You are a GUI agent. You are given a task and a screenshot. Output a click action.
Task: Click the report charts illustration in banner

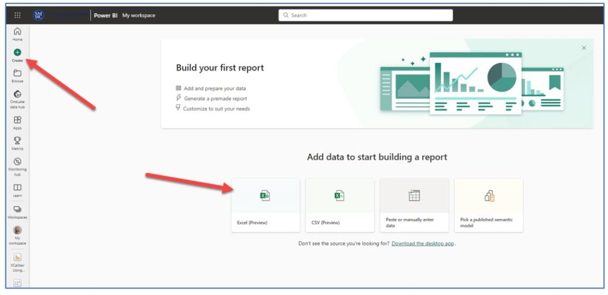tap(472, 83)
